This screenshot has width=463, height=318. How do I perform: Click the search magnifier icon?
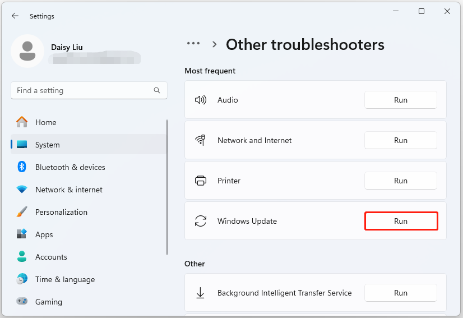tap(157, 90)
